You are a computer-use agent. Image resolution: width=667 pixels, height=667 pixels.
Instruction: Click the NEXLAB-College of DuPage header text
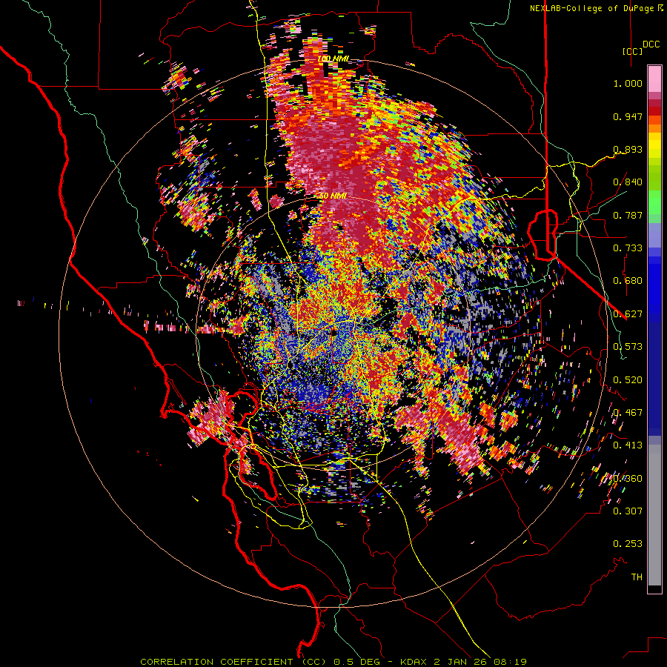pos(596,8)
